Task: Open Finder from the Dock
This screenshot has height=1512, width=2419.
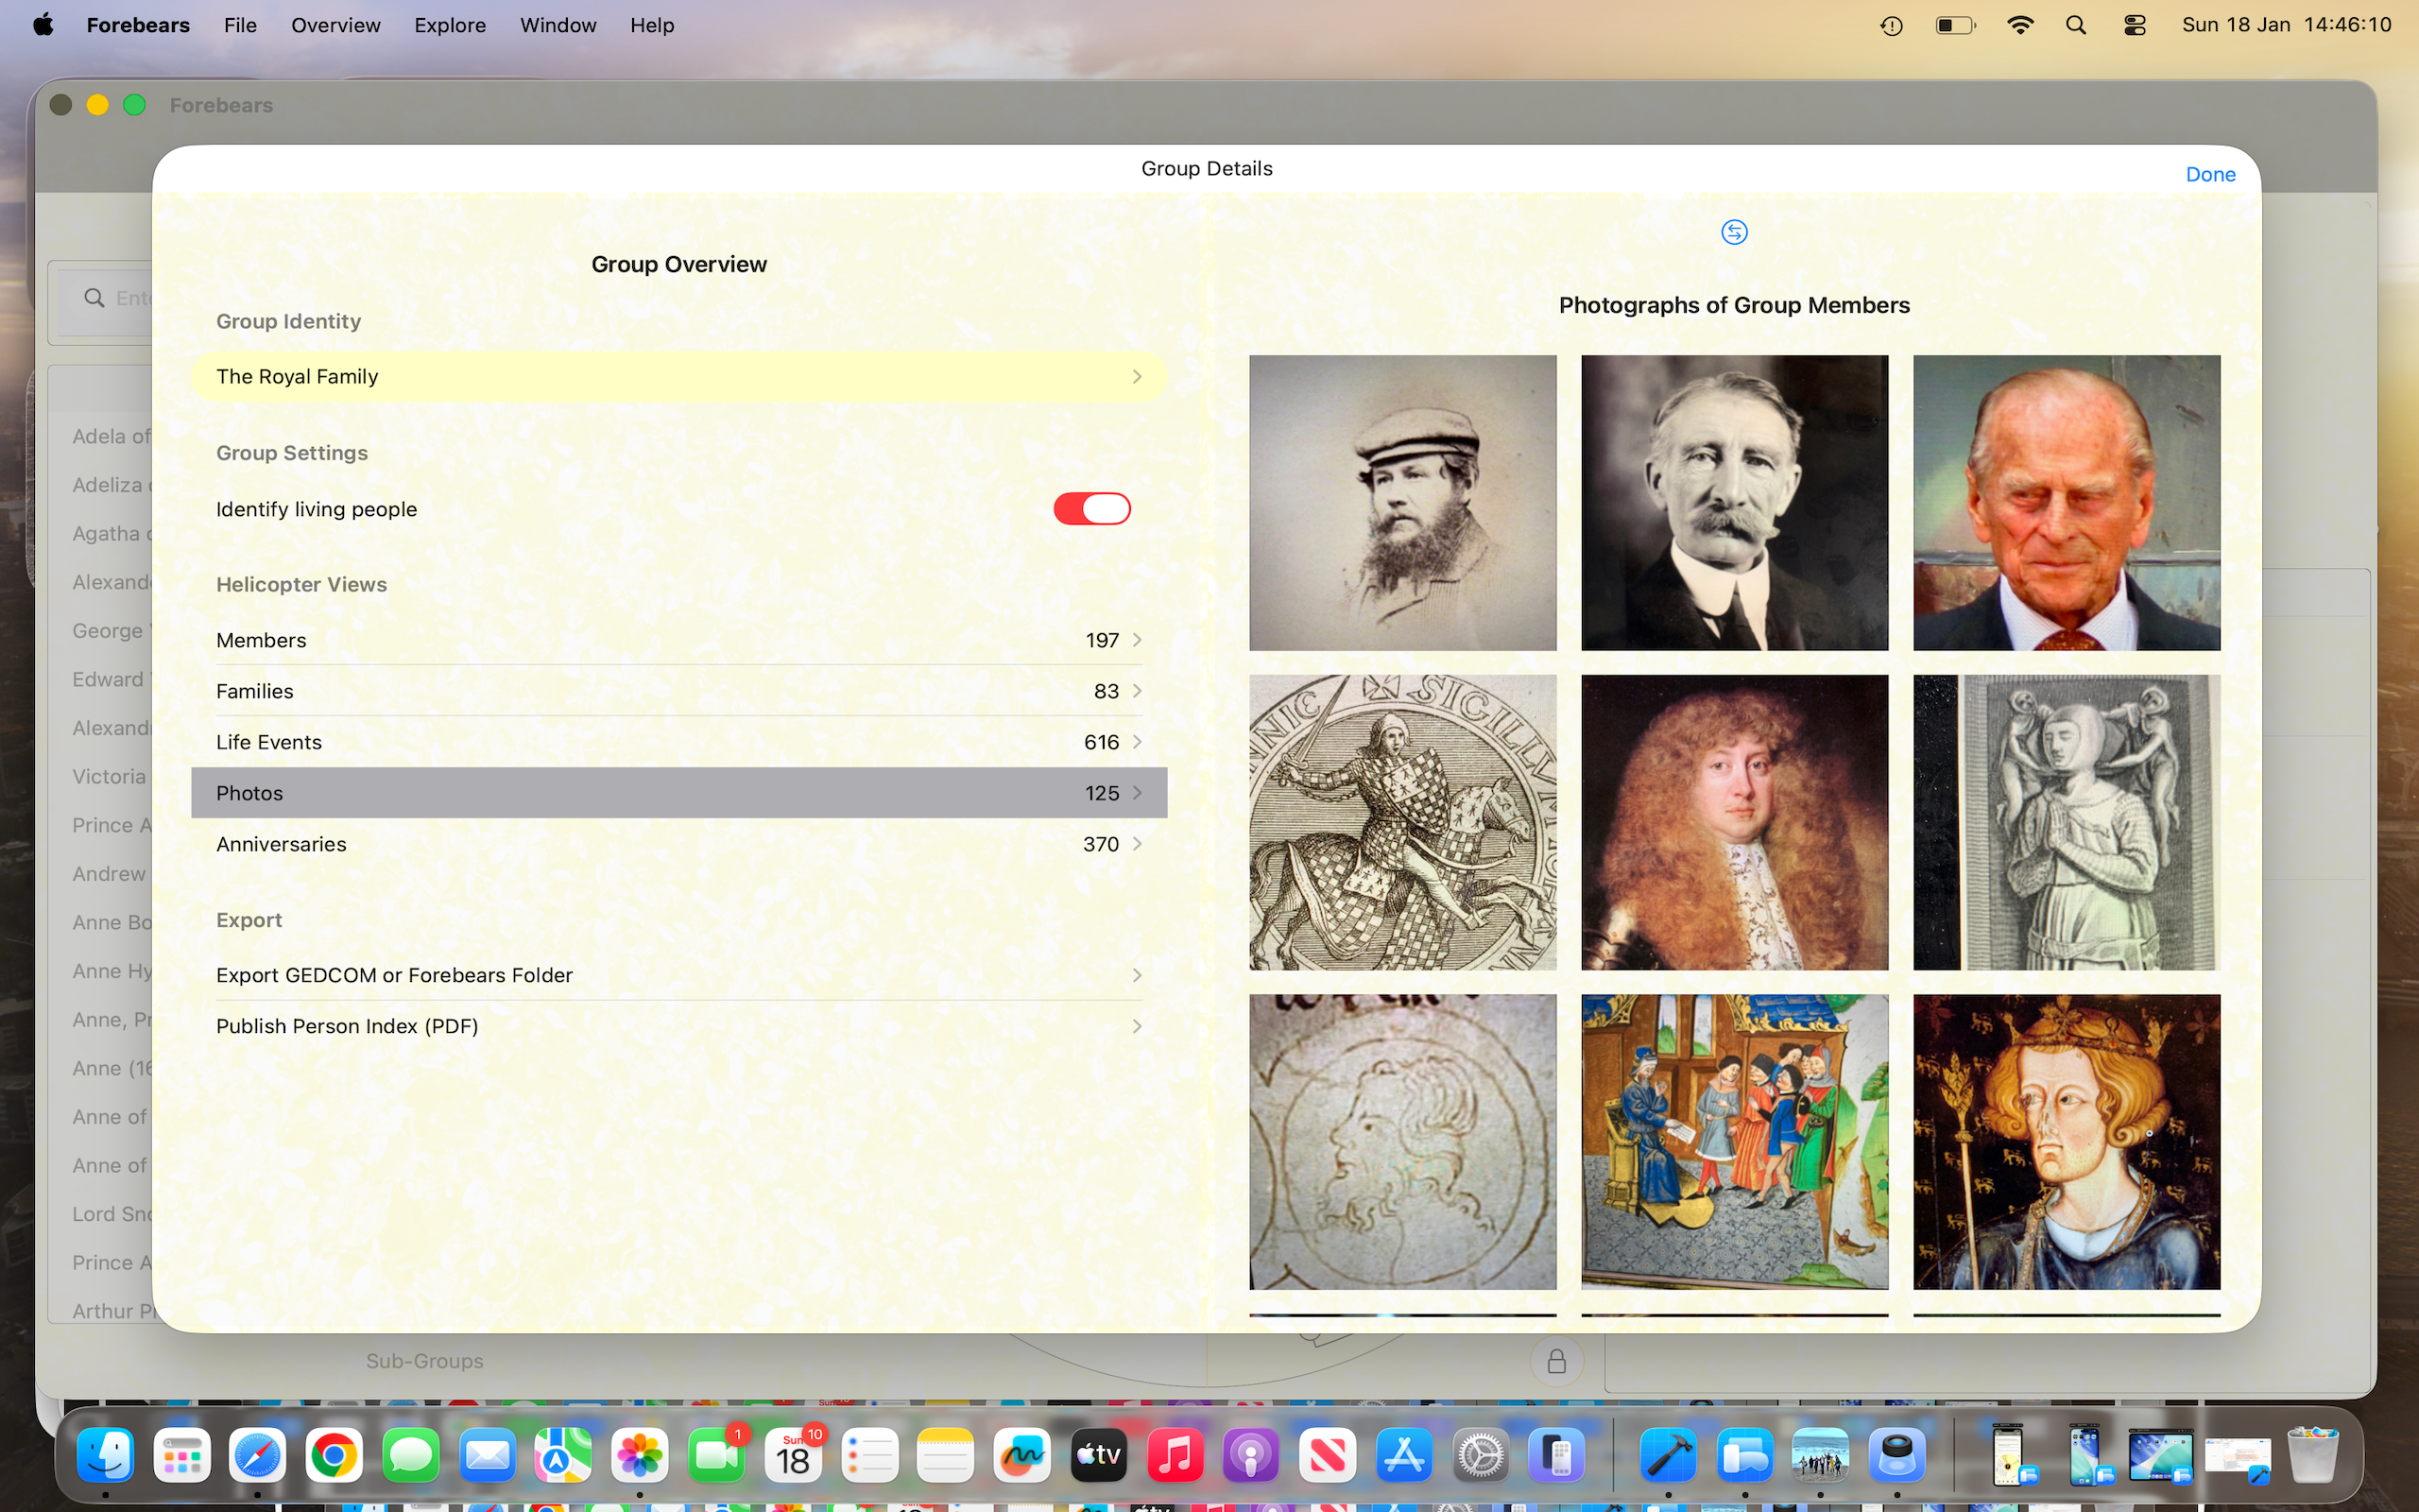Action: pos(106,1455)
